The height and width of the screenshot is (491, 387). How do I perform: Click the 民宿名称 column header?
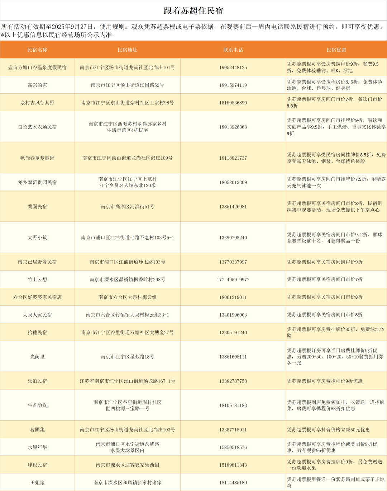tap(37, 50)
